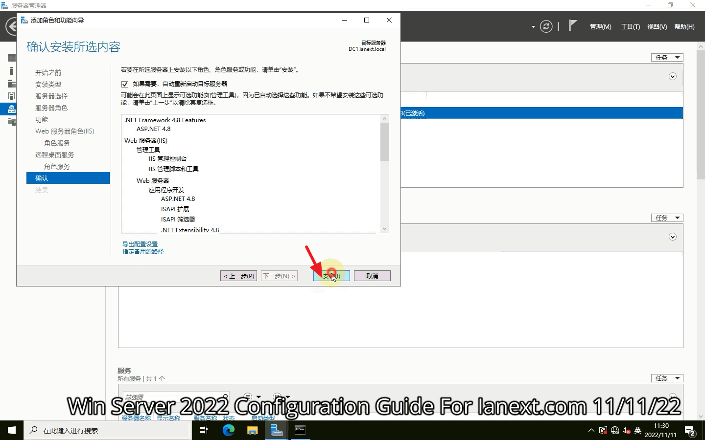Open the notifications flag in Server Manager
This screenshot has width=705, height=440.
click(x=573, y=26)
